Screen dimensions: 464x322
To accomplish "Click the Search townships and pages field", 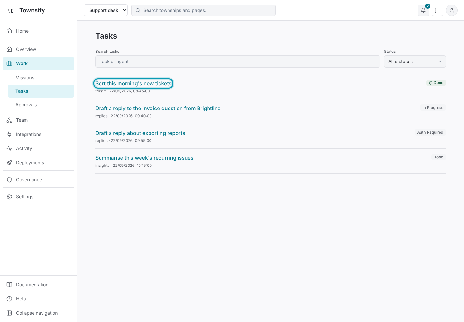I will (204, 10).
